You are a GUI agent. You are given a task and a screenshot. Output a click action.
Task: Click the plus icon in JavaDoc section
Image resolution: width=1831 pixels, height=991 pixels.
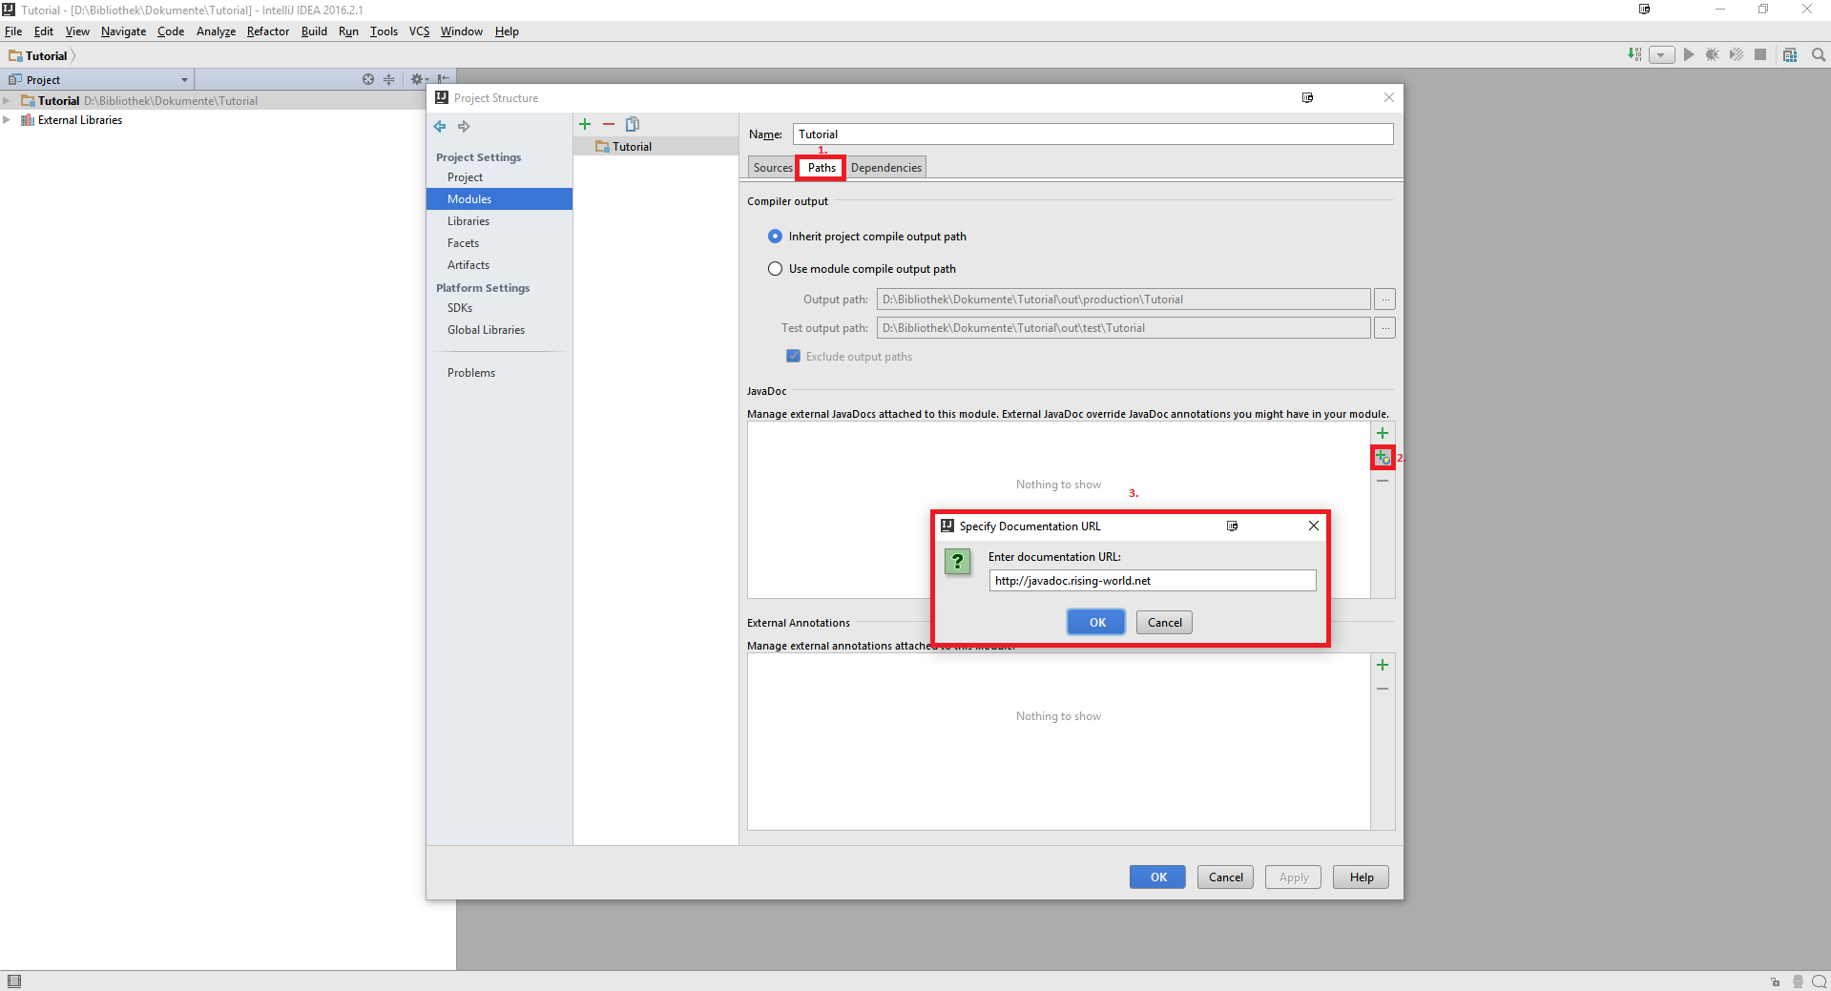click(x=1383, y=433)
